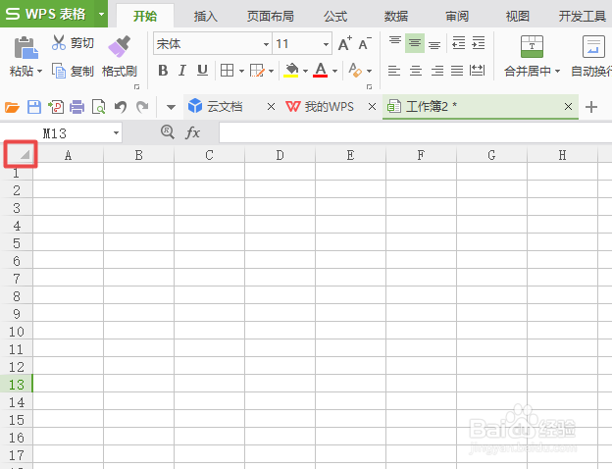Open the 宋体 font name dropdown

[x=266, y=44]
